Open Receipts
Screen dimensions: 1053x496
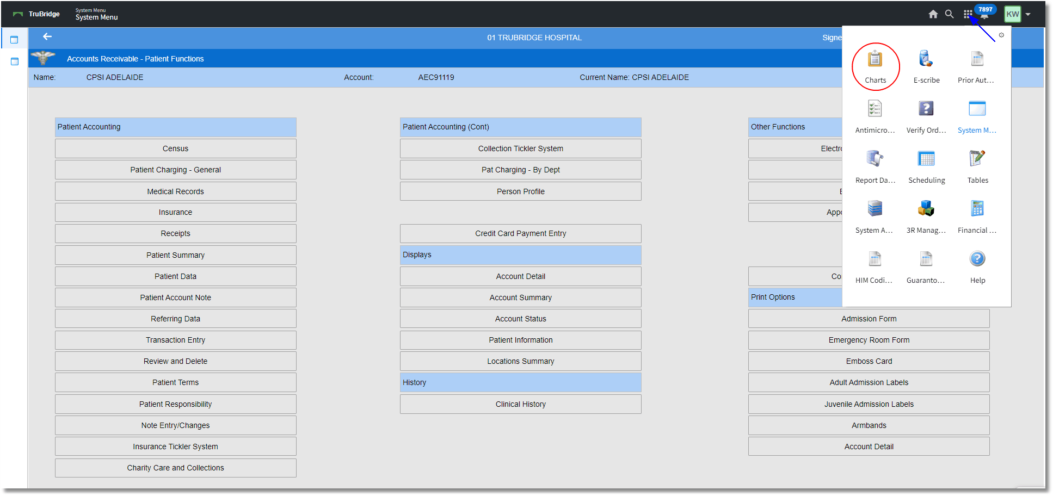175,233
